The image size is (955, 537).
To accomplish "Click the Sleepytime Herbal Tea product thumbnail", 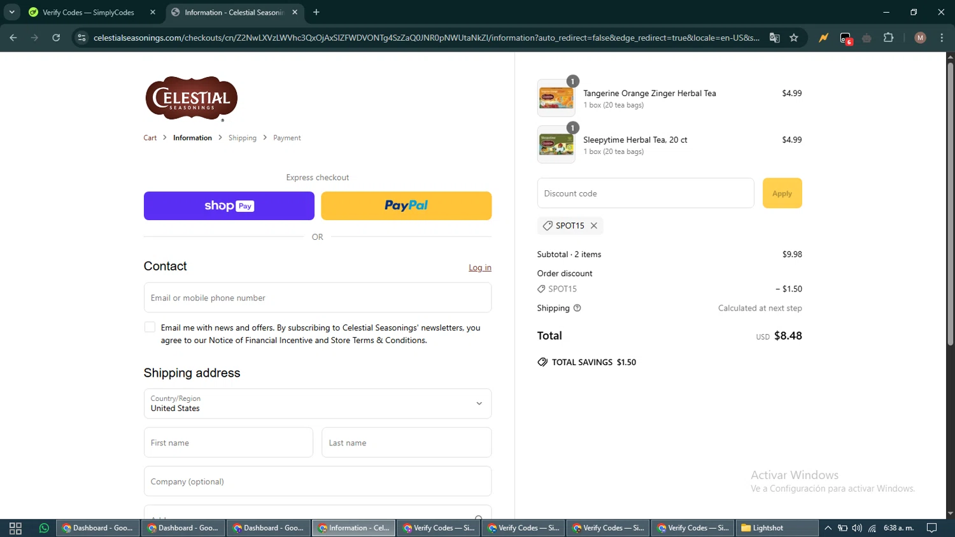I will (x=556, y=145).
